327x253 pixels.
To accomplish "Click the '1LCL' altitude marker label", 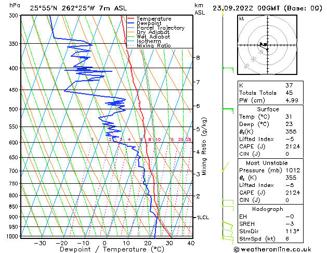I will click(203, 218).
